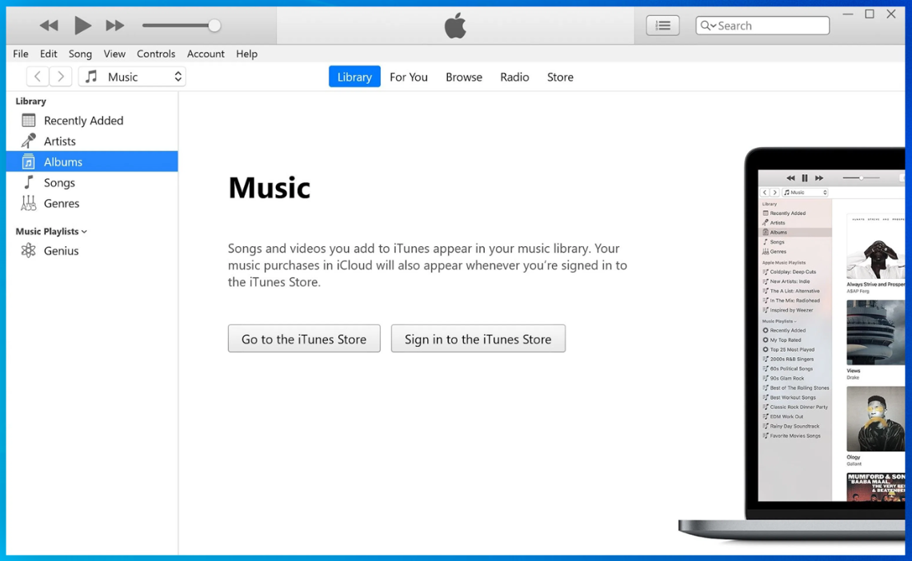The image size is (912, 561).
Task: Go back with the left arrow
Action: point(38,77)
